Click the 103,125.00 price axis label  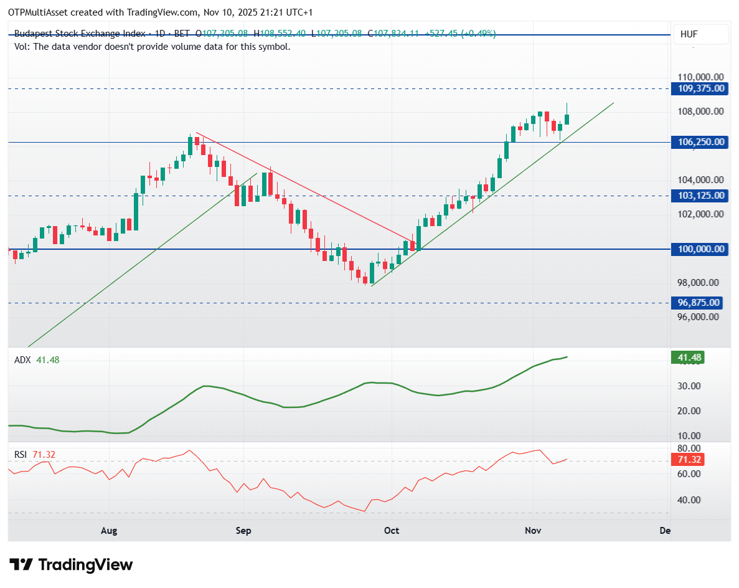700,196
